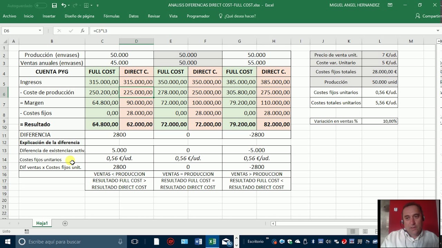Click the taskbar icon-list up arrow

point(237,238)
